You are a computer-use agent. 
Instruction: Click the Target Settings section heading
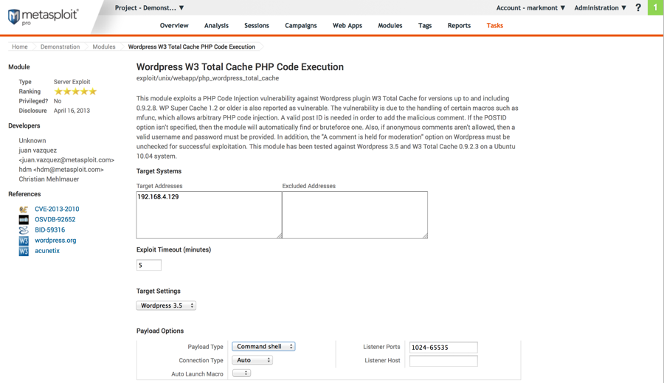[159, 291]
